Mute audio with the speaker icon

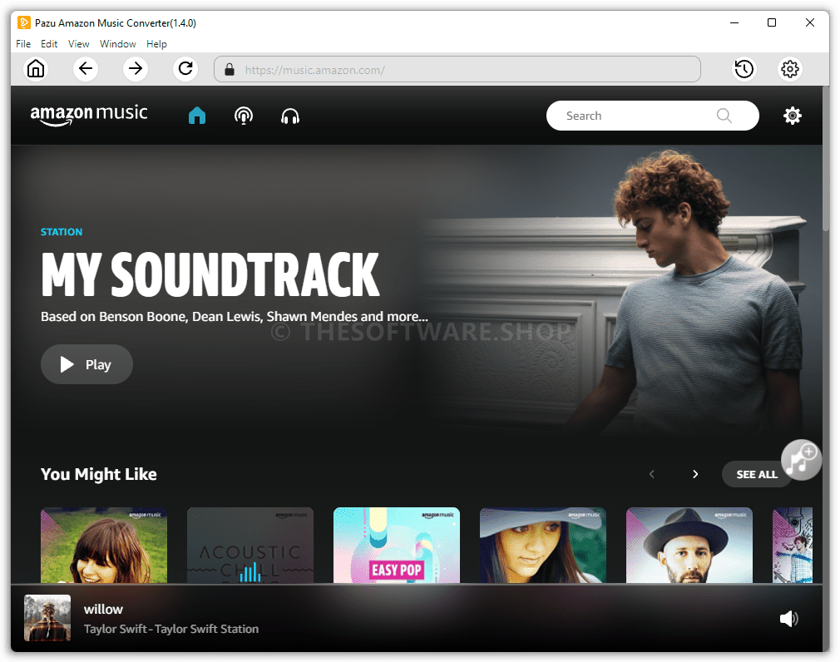(x=788, y=619)
